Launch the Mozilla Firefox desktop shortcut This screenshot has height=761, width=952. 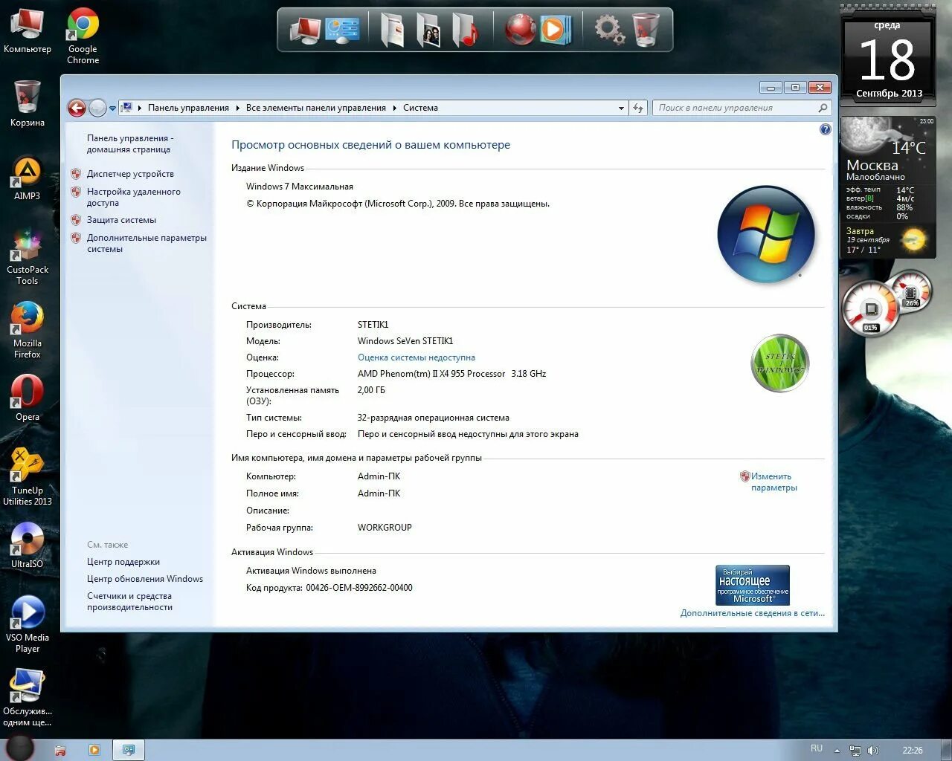pyautogui.click(x=28, y=330)
